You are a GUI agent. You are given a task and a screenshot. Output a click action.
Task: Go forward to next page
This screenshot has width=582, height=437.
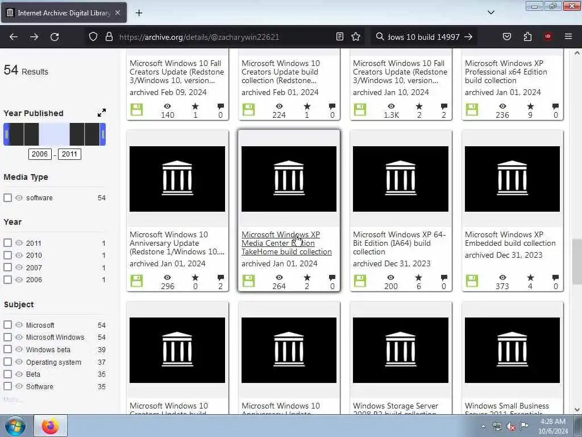[34, 37]
